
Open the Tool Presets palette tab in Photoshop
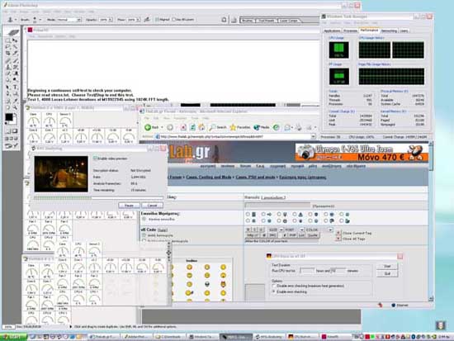[x=266, y=21]
